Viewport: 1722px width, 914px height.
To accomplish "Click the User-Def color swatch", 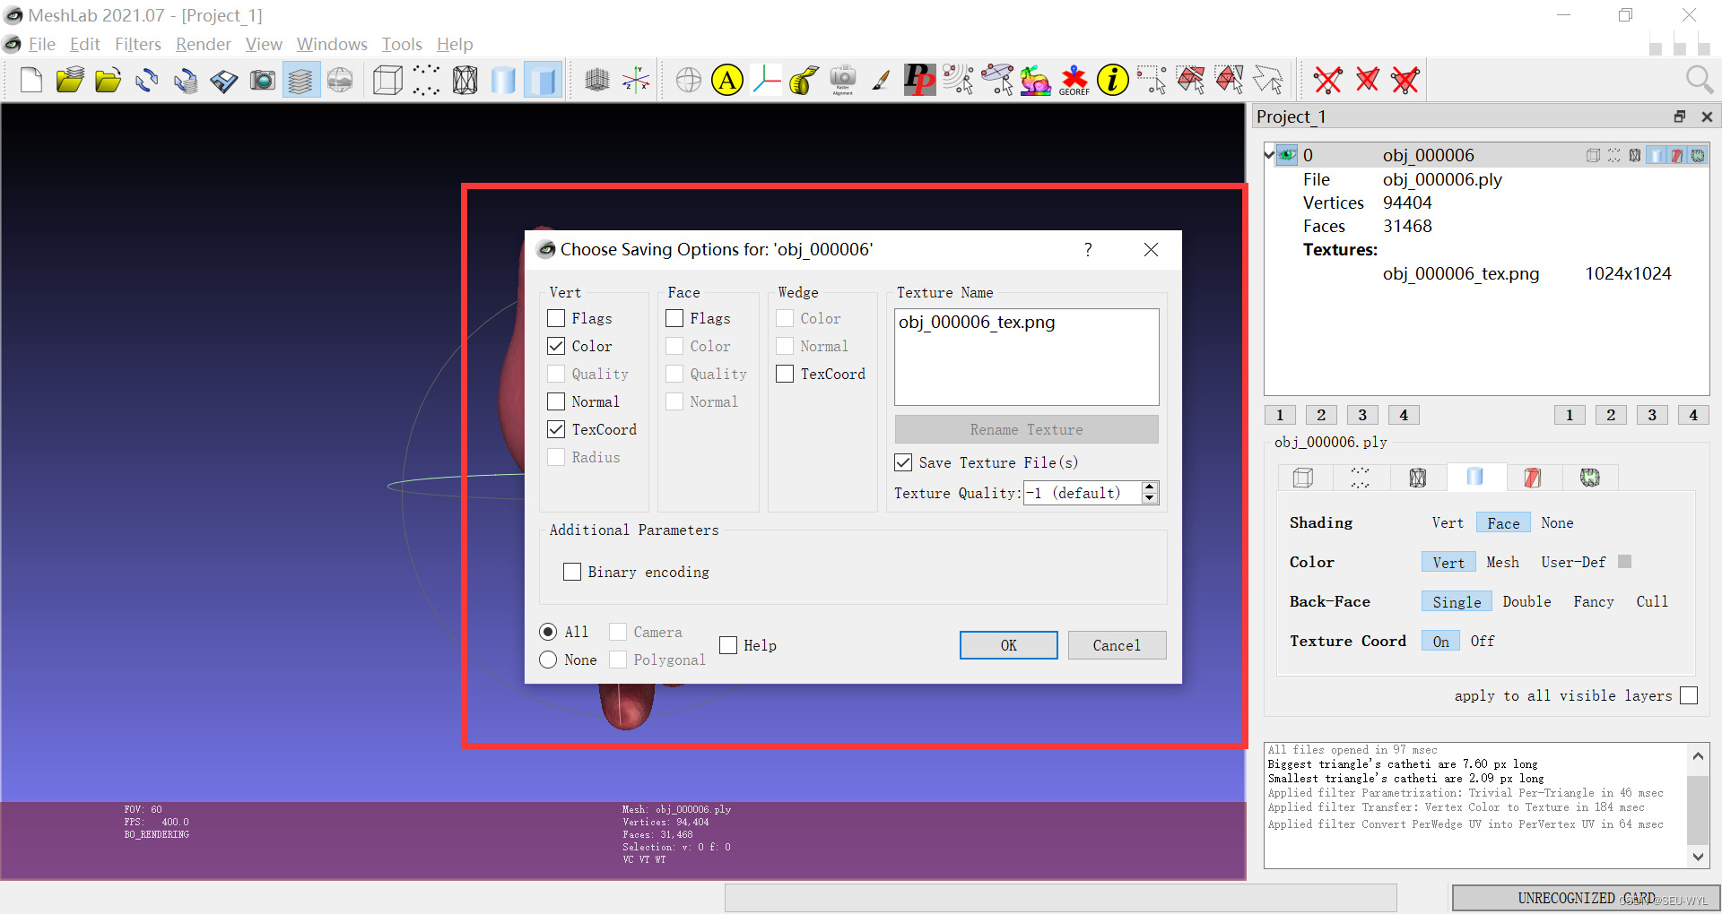I will click(x=1624, y=562).
